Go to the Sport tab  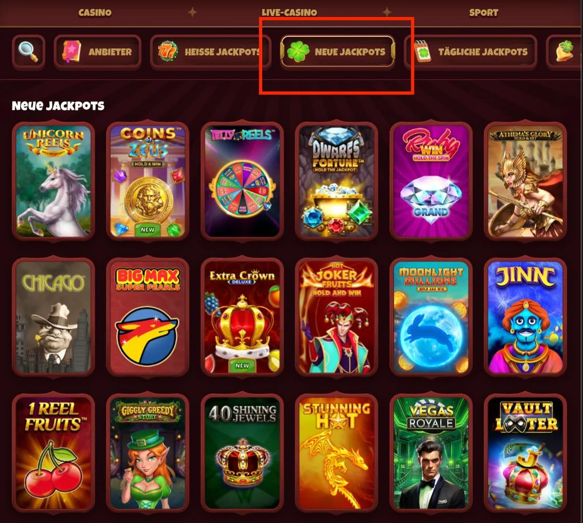[x=483, y=12]
